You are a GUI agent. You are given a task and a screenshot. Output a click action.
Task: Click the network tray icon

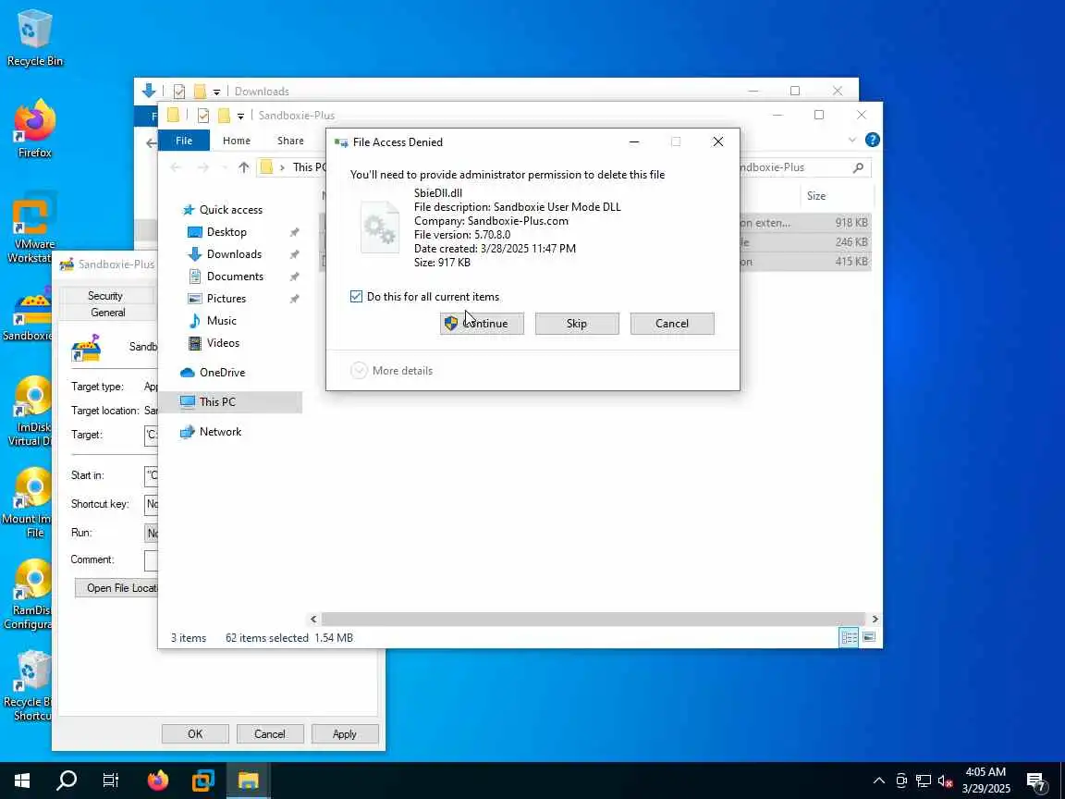click(923, 781)
